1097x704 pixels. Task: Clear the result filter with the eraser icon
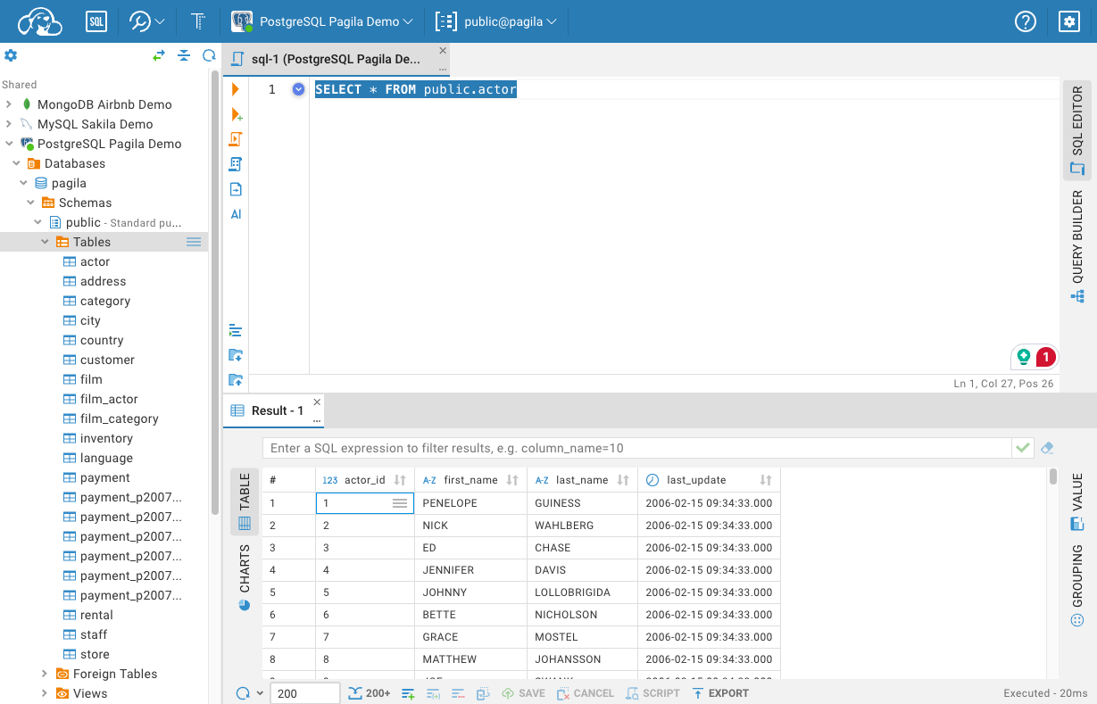[1048, 448]
